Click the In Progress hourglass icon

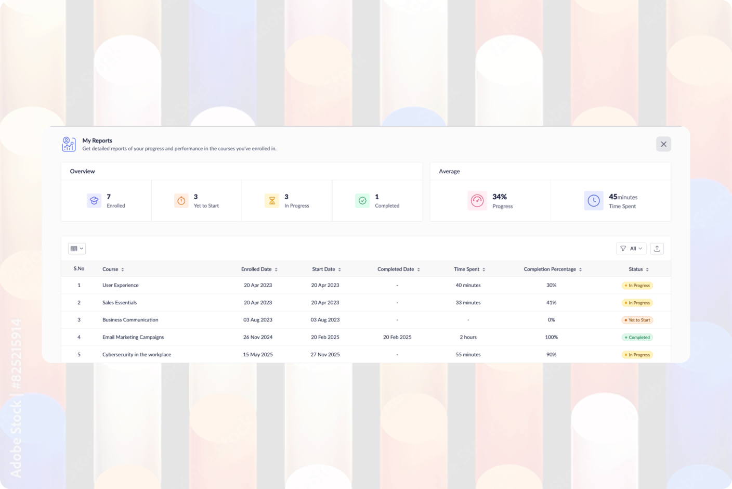[271, 200]
